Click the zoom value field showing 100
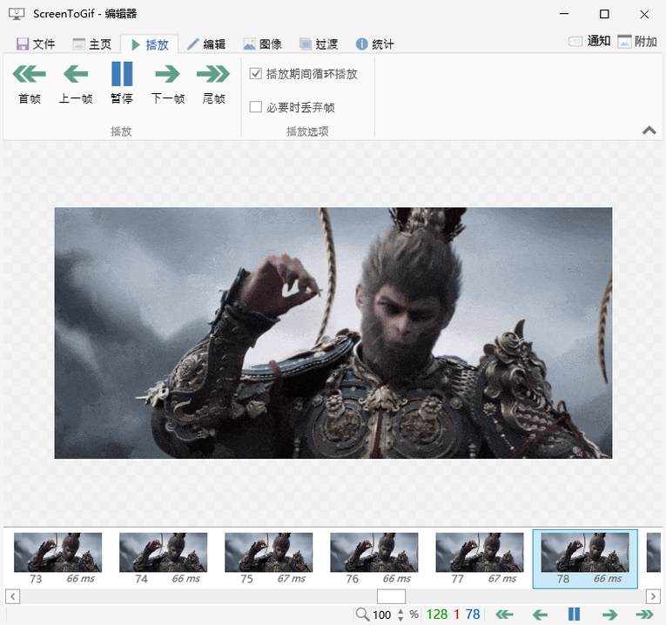Viewport: 666px width, 625px height. pyautogui.click(x=382, y=615)
